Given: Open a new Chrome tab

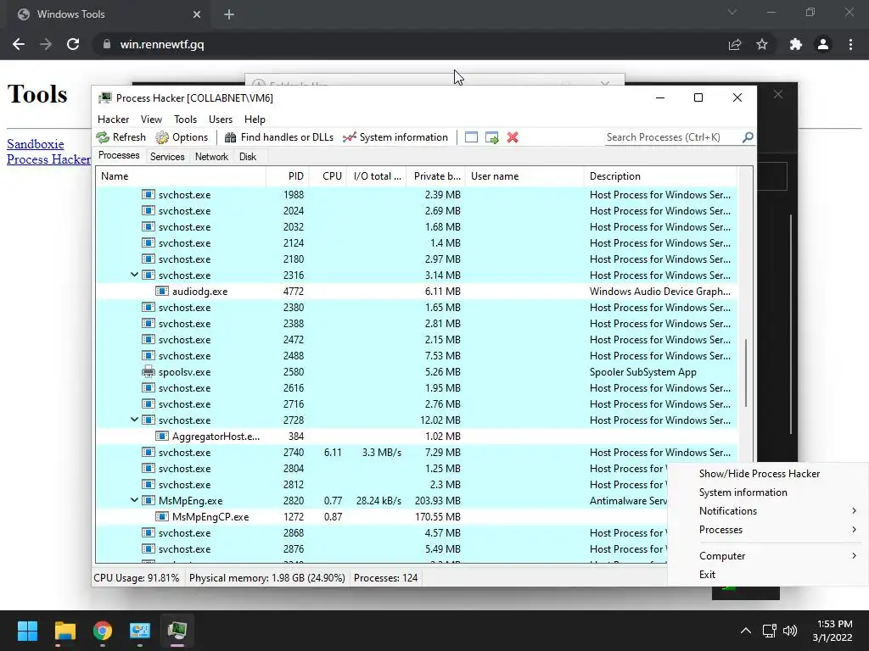Looking at the screenshot, I should tap(229, 14).
